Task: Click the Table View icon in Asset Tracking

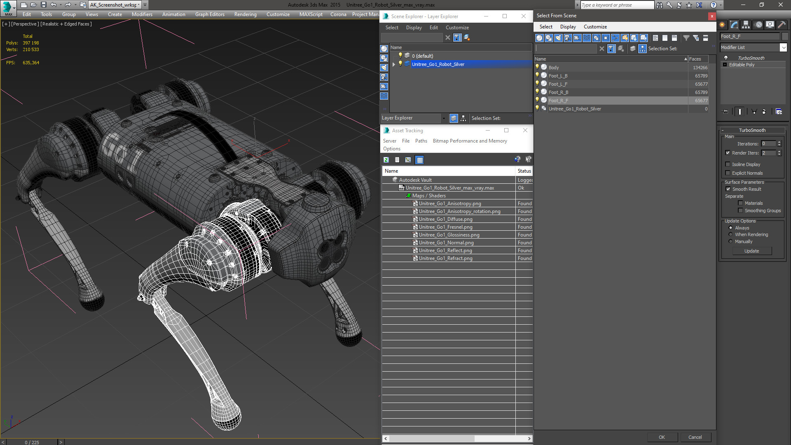Action: click(x=419, y=160)
